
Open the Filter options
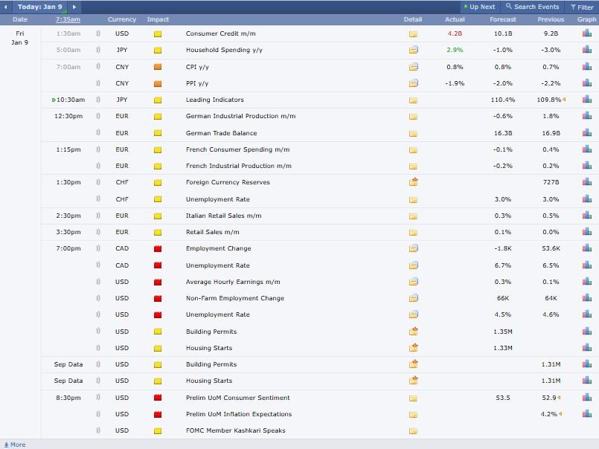tap(582, 7)
